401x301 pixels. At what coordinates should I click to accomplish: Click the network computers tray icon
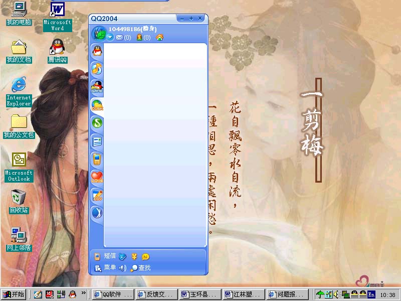(345, 294)
